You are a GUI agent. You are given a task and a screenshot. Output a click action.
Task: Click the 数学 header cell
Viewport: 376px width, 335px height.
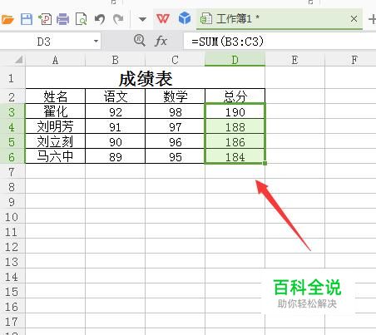point(175,96)
